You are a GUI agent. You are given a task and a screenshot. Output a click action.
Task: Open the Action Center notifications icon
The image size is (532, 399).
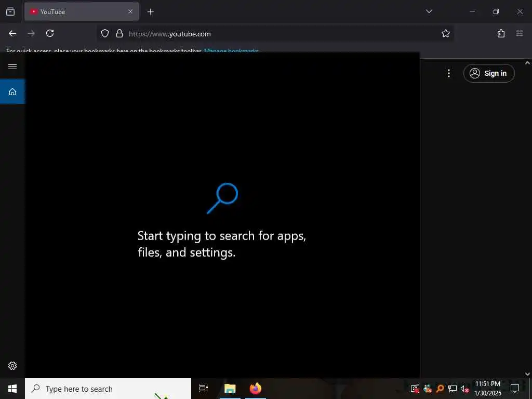(515, 389)
